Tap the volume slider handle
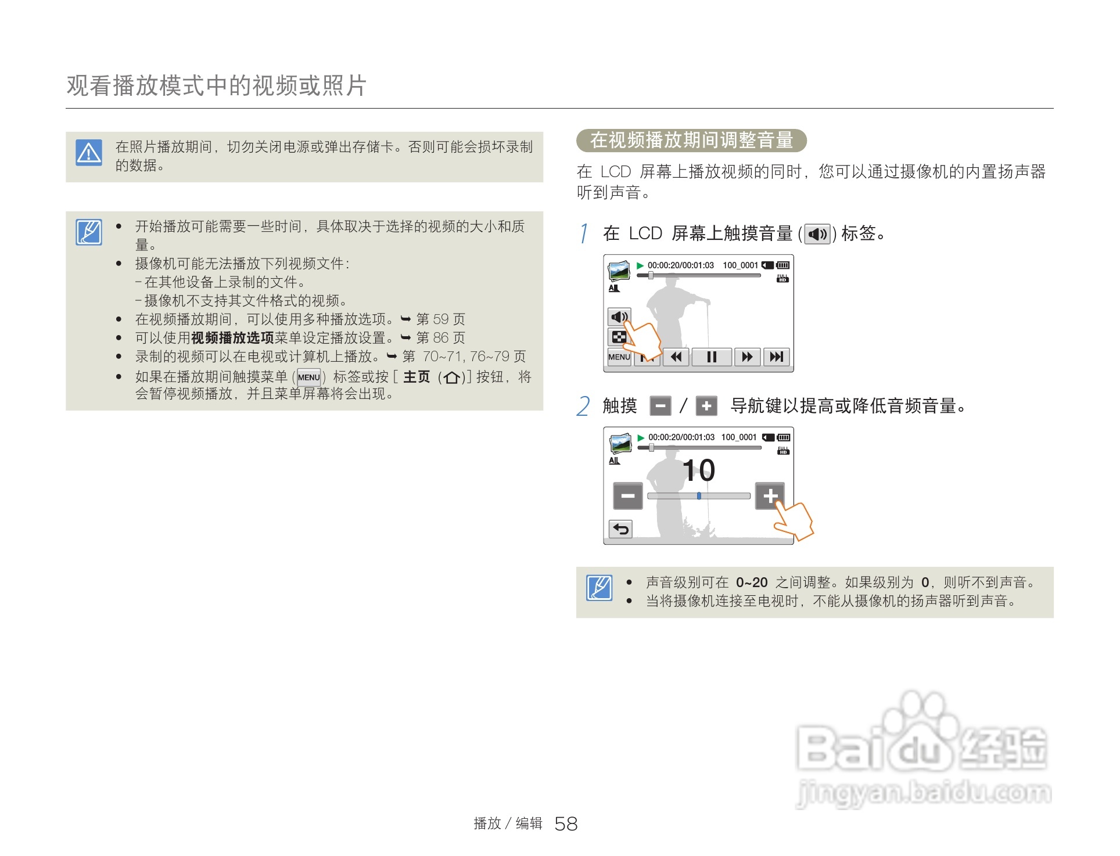This screenshot has width=1120, height=856. click(x=699, y=497)
